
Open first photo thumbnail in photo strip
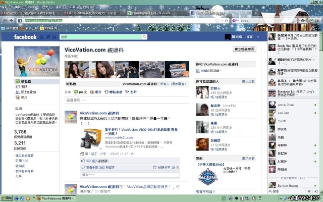tap(77, 70)
